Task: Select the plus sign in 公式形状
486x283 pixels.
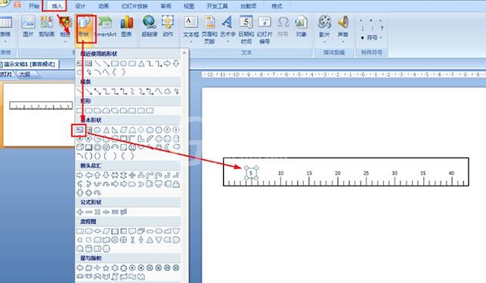Action: pyautogui.click(x=79, y=212)
